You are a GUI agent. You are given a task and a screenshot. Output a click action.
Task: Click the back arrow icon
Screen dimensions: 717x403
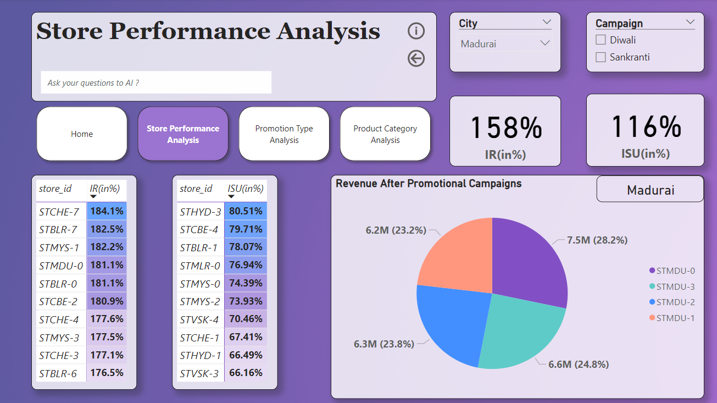coord(416,58)
